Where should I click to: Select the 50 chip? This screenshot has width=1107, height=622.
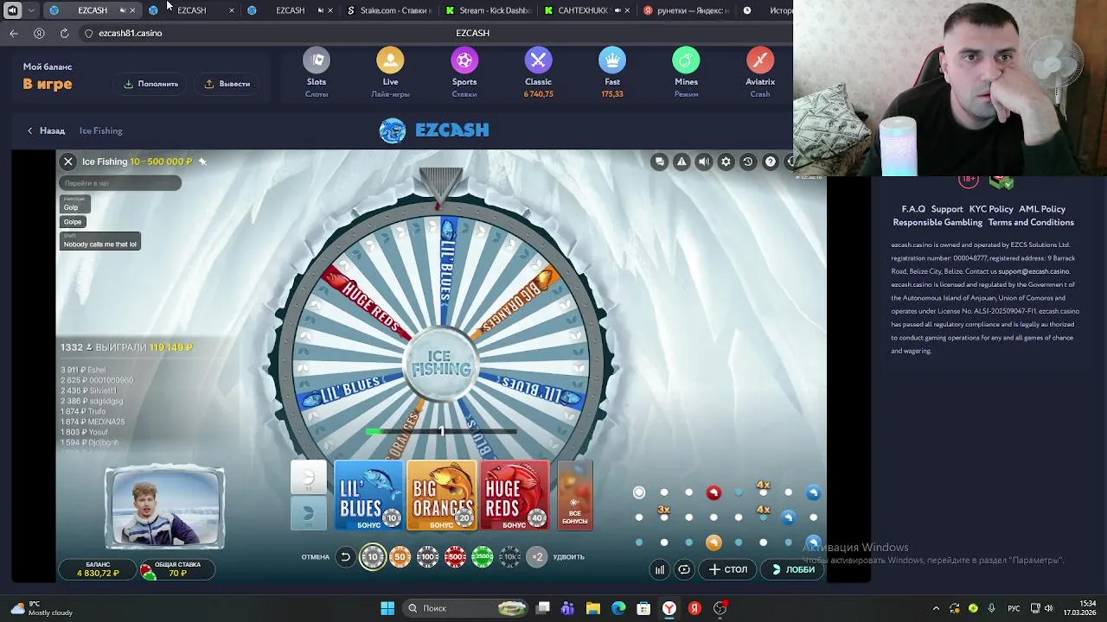400,557
